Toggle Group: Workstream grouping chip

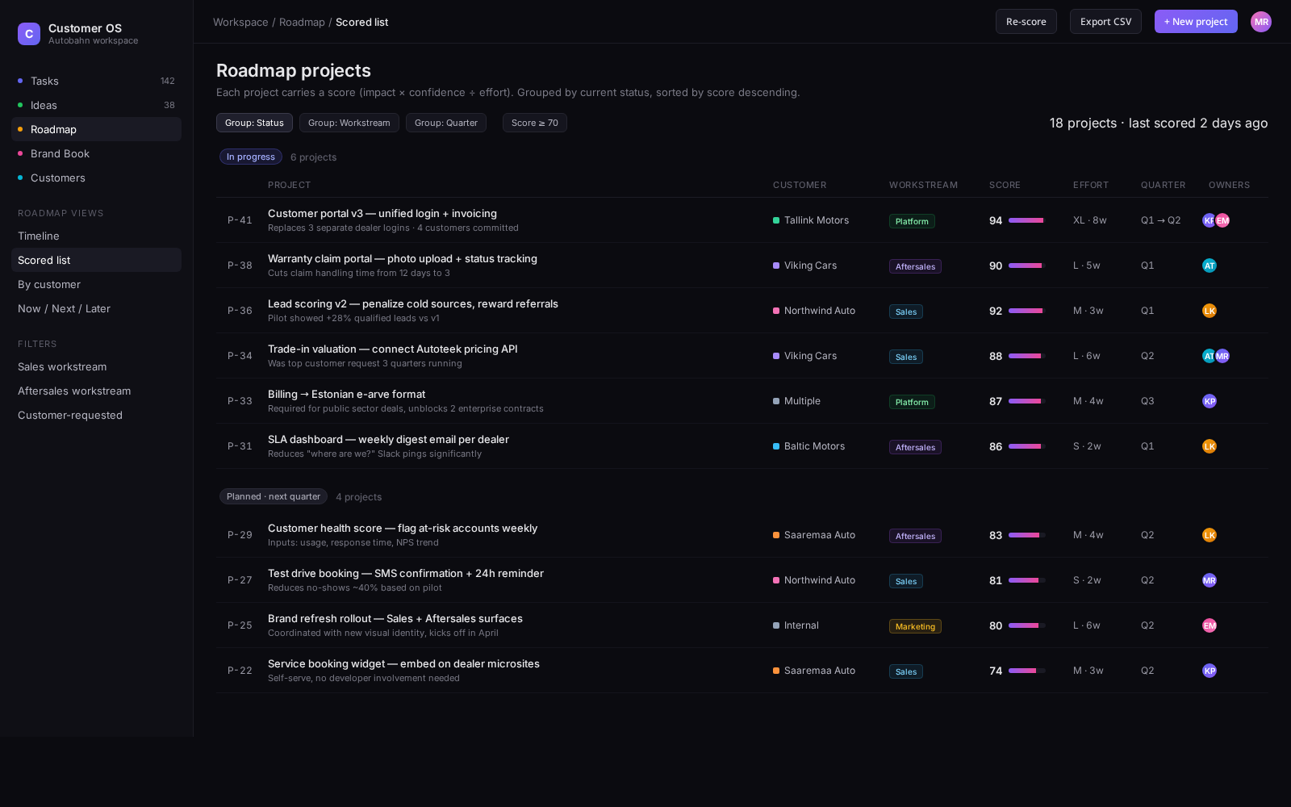(349, 123)
